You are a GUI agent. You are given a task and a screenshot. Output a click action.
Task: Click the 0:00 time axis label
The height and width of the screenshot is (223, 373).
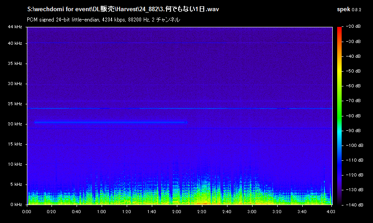coord(27,211)
